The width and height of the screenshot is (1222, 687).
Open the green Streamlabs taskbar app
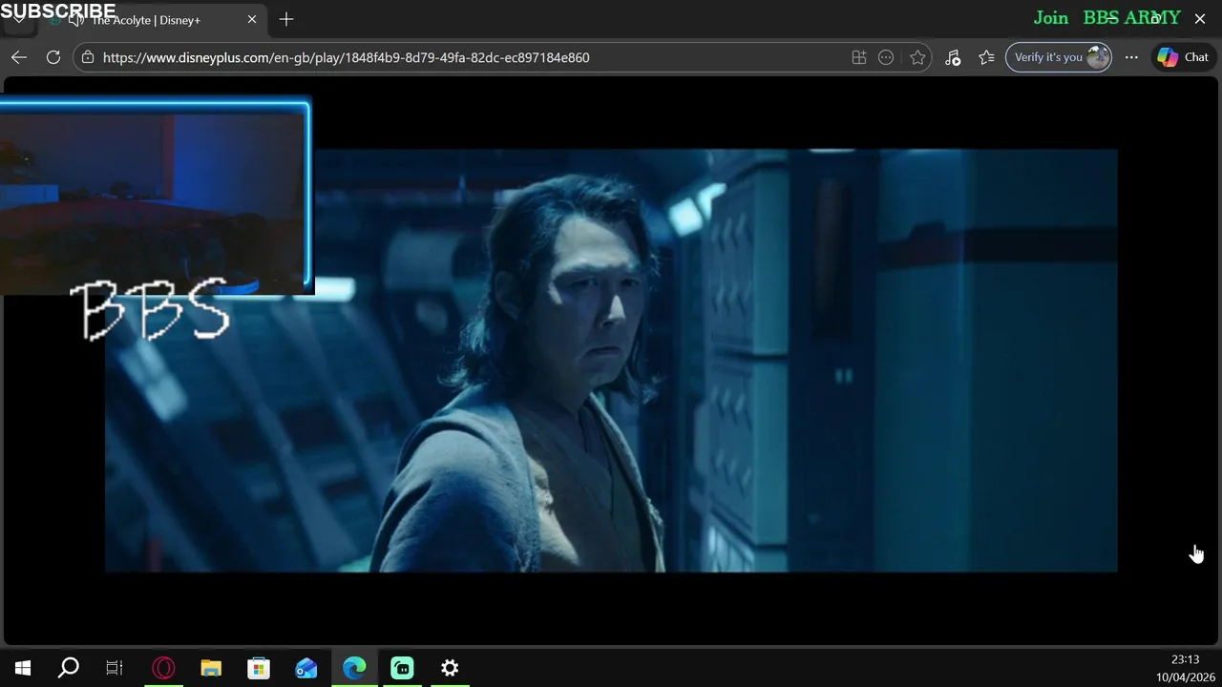(x=402, y=668)
